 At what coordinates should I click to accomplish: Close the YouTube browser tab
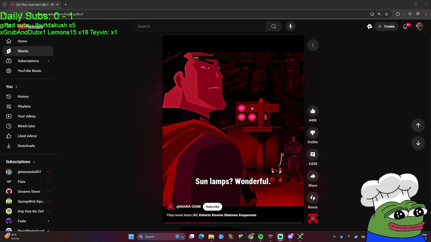coord(57,5)
